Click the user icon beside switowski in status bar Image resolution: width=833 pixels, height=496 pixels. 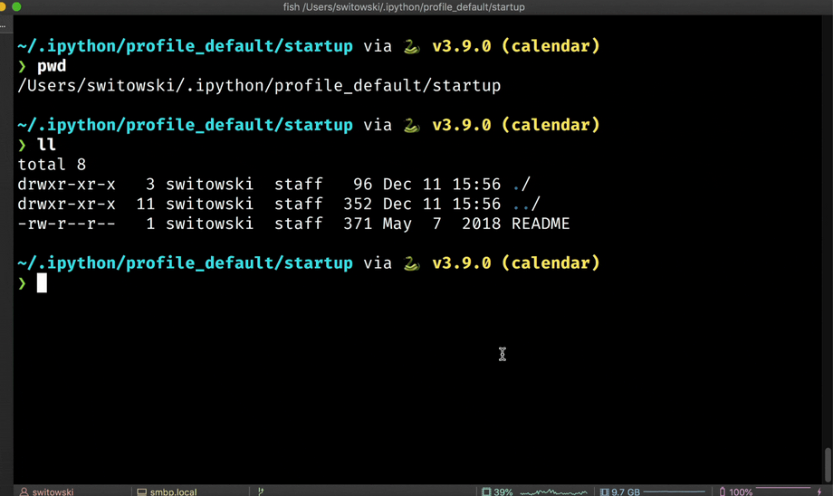[24, 491]
